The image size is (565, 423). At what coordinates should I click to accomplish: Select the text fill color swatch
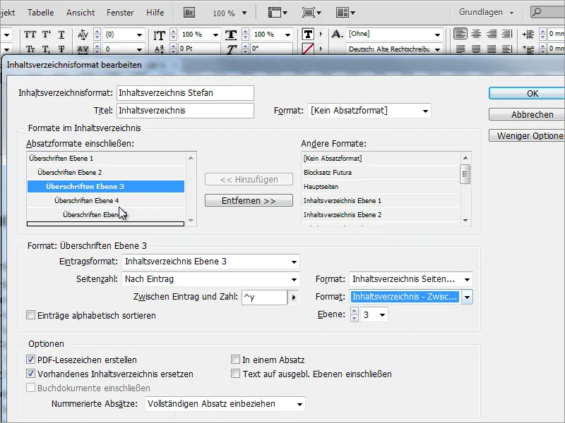[x=308, y=34]
